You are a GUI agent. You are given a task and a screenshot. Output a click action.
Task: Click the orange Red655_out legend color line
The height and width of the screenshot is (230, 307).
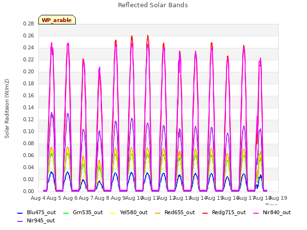(158, 213)
